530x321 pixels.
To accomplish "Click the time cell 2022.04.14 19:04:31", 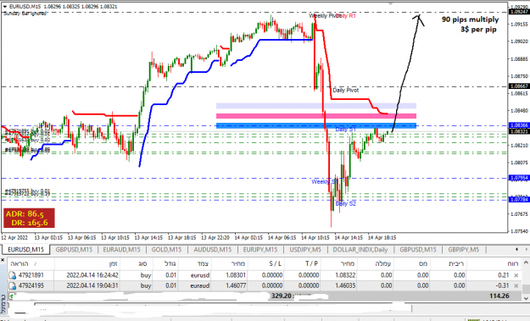I will (92, 286).
